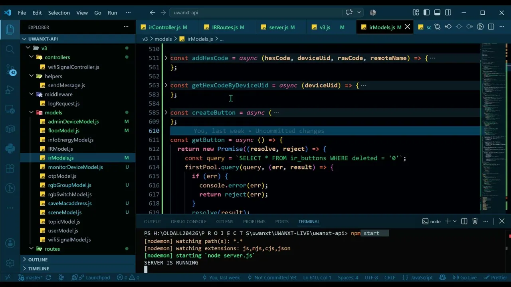511x287 pixels.
Task: Show the DEBUG CONSOLE panel tab
Action: (188, 222)
